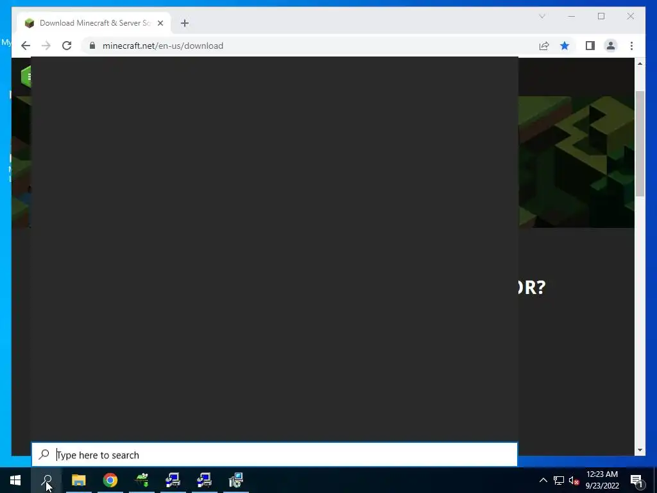
Task: Open the clock showing 12:23 AM
Action: (x=602, y=480)
